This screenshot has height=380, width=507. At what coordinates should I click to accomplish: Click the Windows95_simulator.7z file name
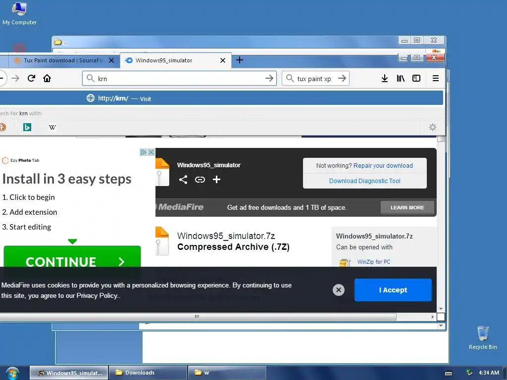click(226, 236)
